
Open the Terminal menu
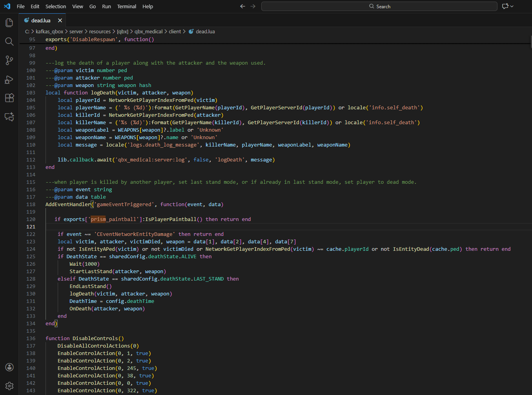(x=126, y=7)
